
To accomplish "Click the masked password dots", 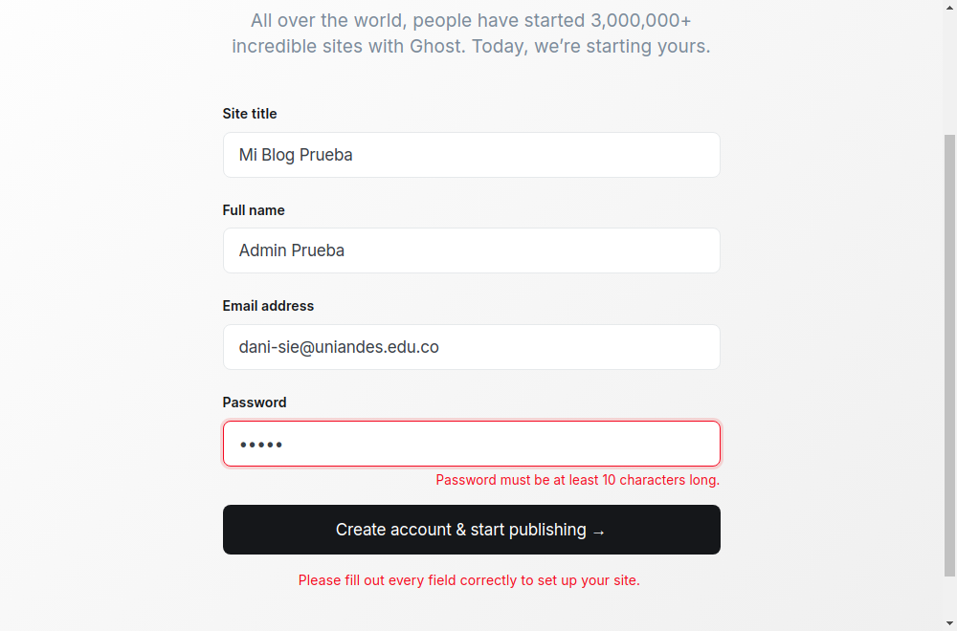I will coord(260,446).
